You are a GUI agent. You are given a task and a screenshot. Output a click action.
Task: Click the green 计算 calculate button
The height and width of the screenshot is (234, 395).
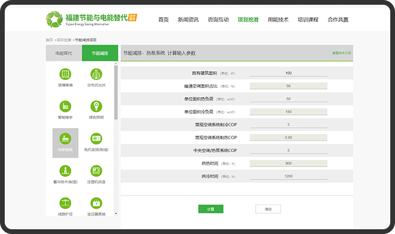click(x=211, y=209)
